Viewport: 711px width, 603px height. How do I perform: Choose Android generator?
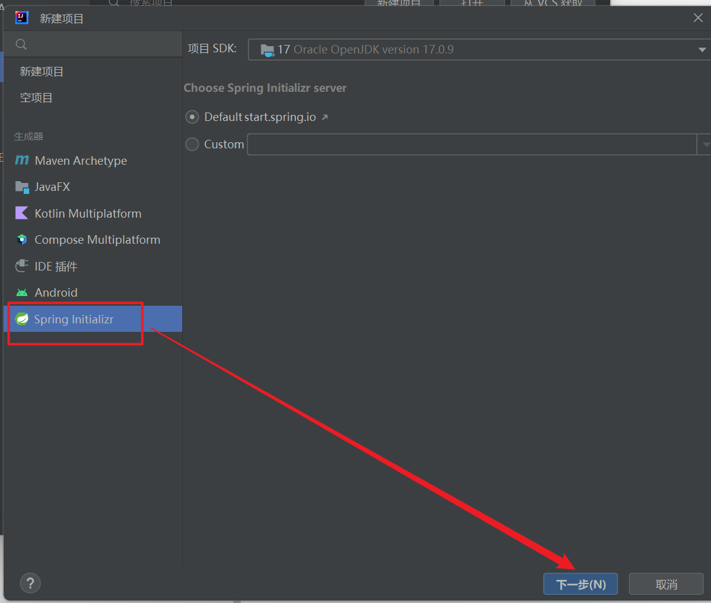[x=92, y=292]
